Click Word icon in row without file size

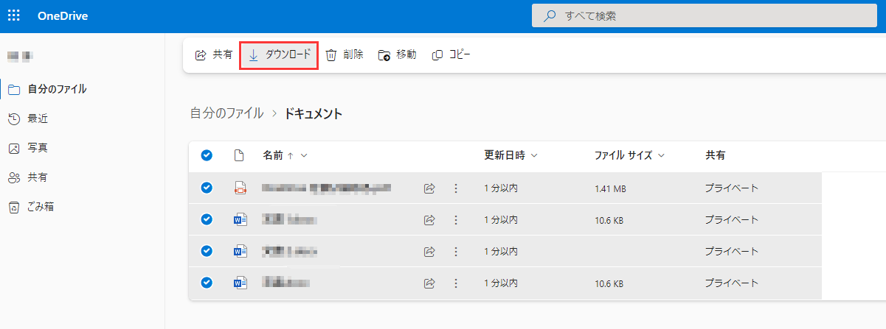[240, 251]
